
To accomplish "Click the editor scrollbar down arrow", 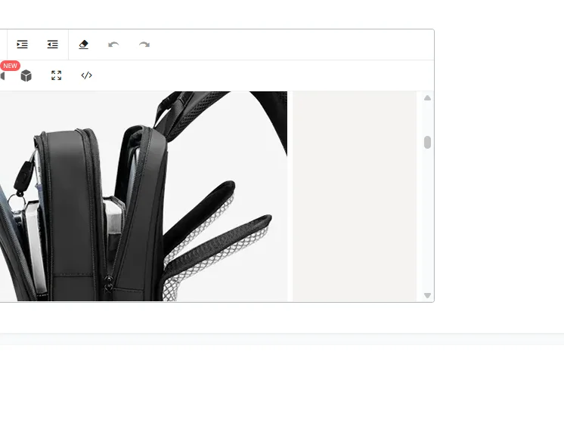I will 427,295.
